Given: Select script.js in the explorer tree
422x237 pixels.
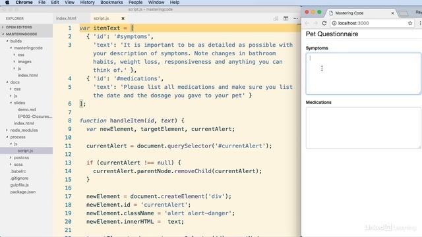Looking at the screenshot, I should click(25, 151).
